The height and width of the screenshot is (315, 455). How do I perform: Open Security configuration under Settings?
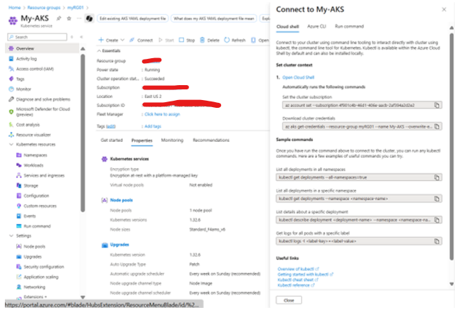(x=44, y=267)
